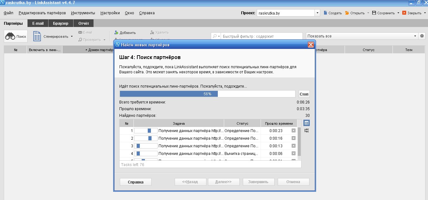Click the Сохранить floppy disk icon
Image resolution: width=428 pixels, height=200 pixels.
(374, 13)
